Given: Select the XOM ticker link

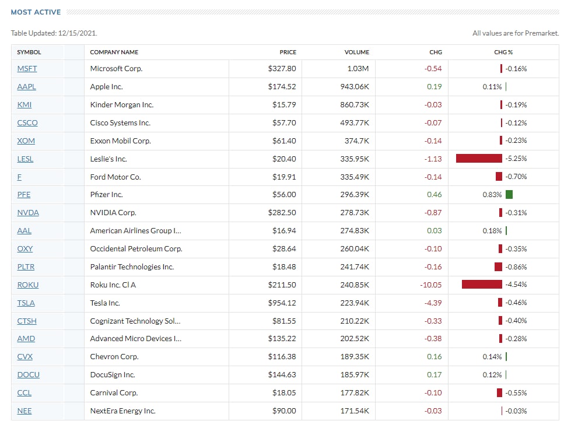Looking at the screenshot, I should coord(26,141).
